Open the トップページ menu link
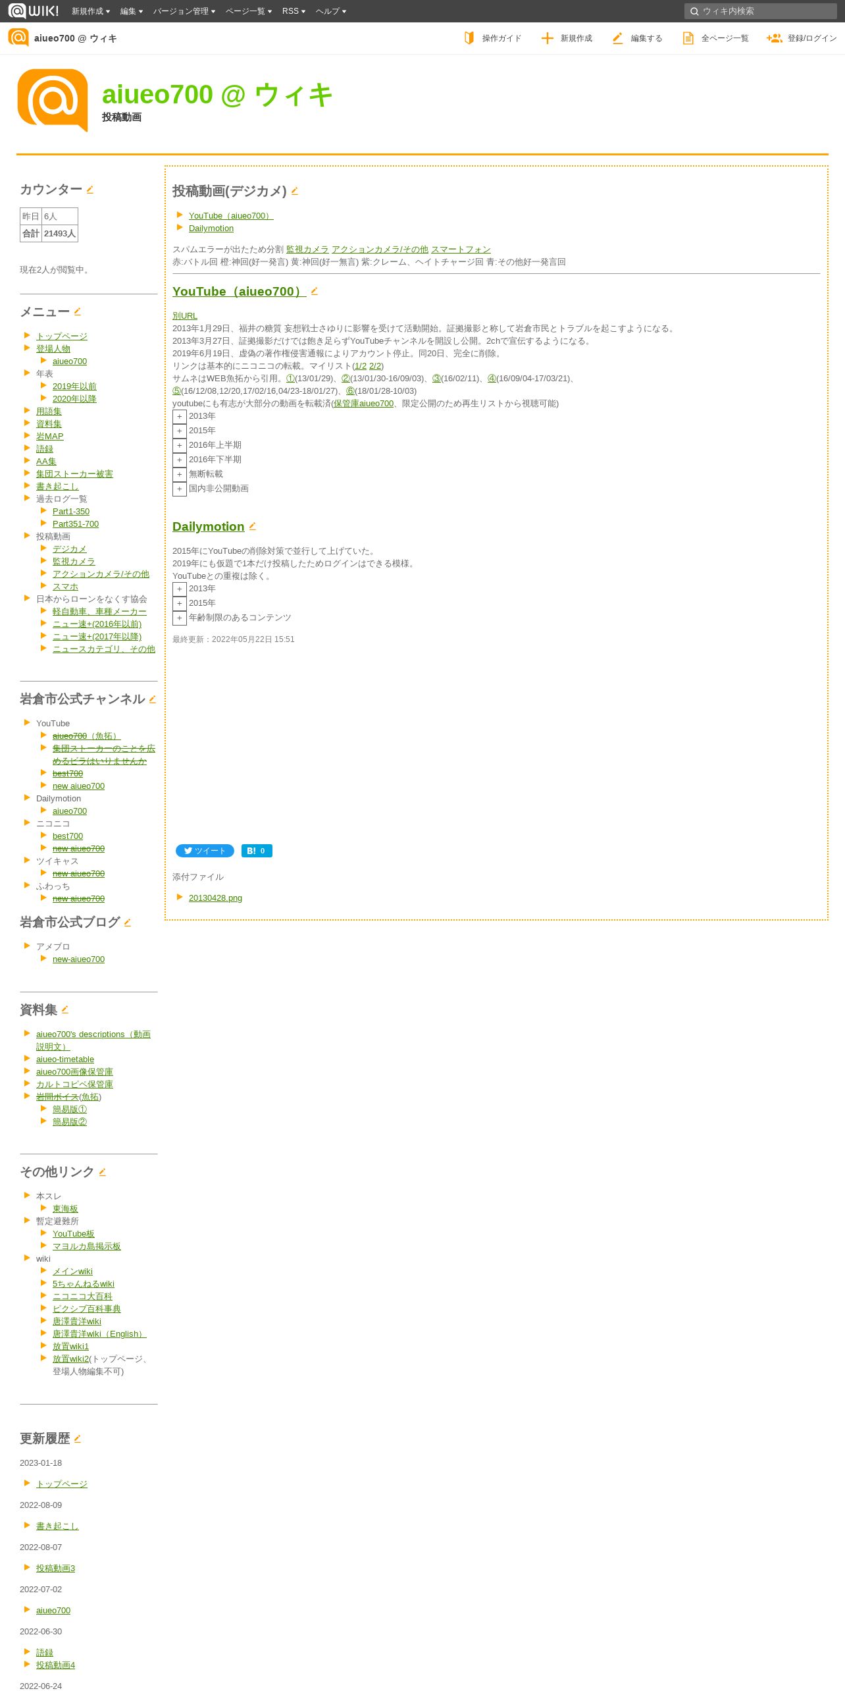The image size is (845, 1691). click(x=62, y=336)
